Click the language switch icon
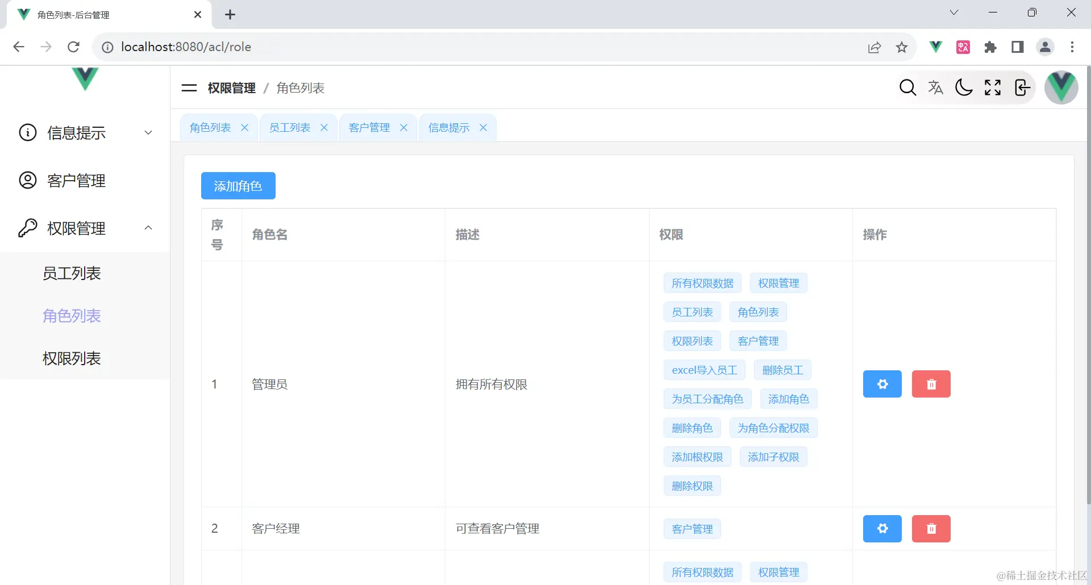This screenshot has height=585, width=1091. pos(936,87)
